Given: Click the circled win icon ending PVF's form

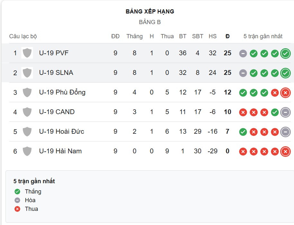Looking at the screenshot, I should (x=285, y=53).
